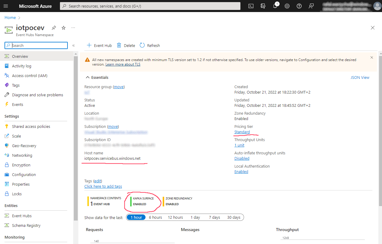Select Overview in left menu
Screen dimensions: 382x244
[x=36, y=56]
